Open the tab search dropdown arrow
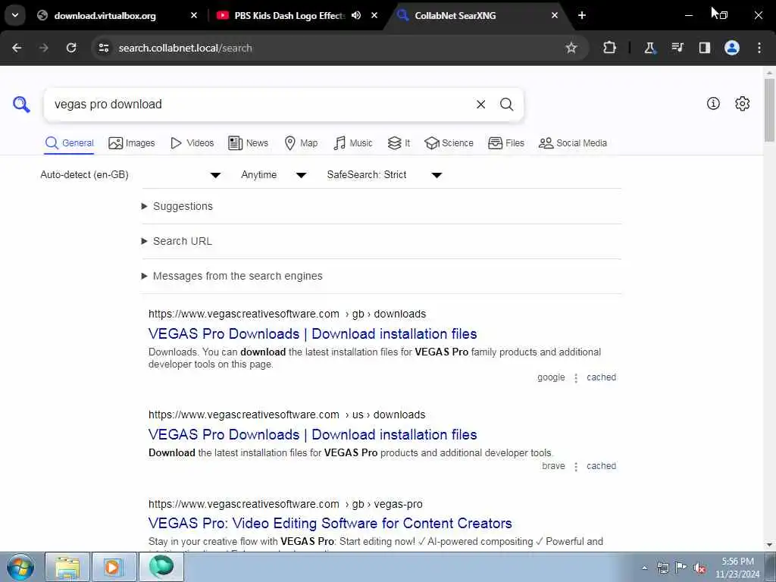Image resolution: width=776 pixels, height=582 pixels. coord(15,15)
